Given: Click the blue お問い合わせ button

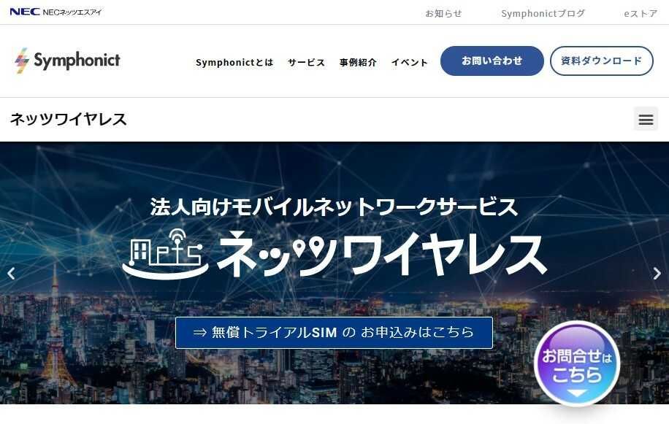Looking at the screenshot, I should pyautogui.click(x=492, y=61).
